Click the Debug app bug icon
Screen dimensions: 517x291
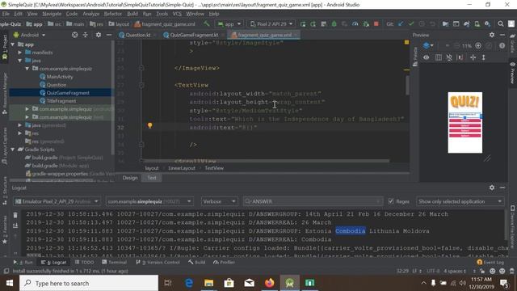pos(334,23)
